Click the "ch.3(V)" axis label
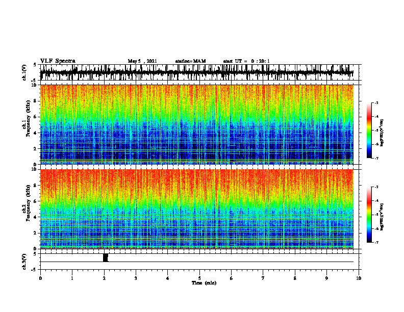This screenshot has width=404, height=312. tap(24, 262)
